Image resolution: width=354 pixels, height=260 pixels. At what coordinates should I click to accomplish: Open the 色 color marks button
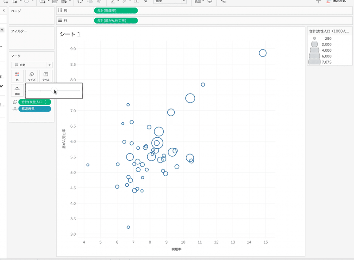(17, 76)
